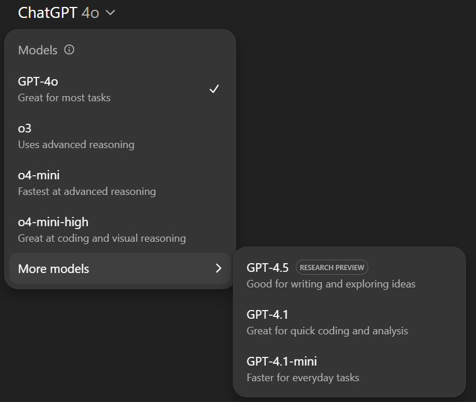The width and height of the screenshot is (476, 402).
Task: Open the Models info tooltip icon
Action: coord(68,50)
